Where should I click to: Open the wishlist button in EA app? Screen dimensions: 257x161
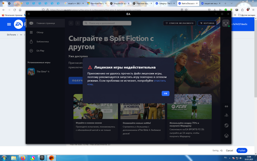(179, 23)
